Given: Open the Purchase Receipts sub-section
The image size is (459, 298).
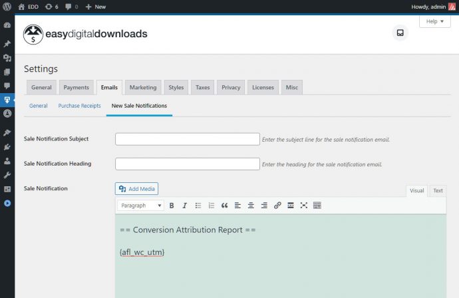Looking at the screenshot, I should click(x=79, y=106).
